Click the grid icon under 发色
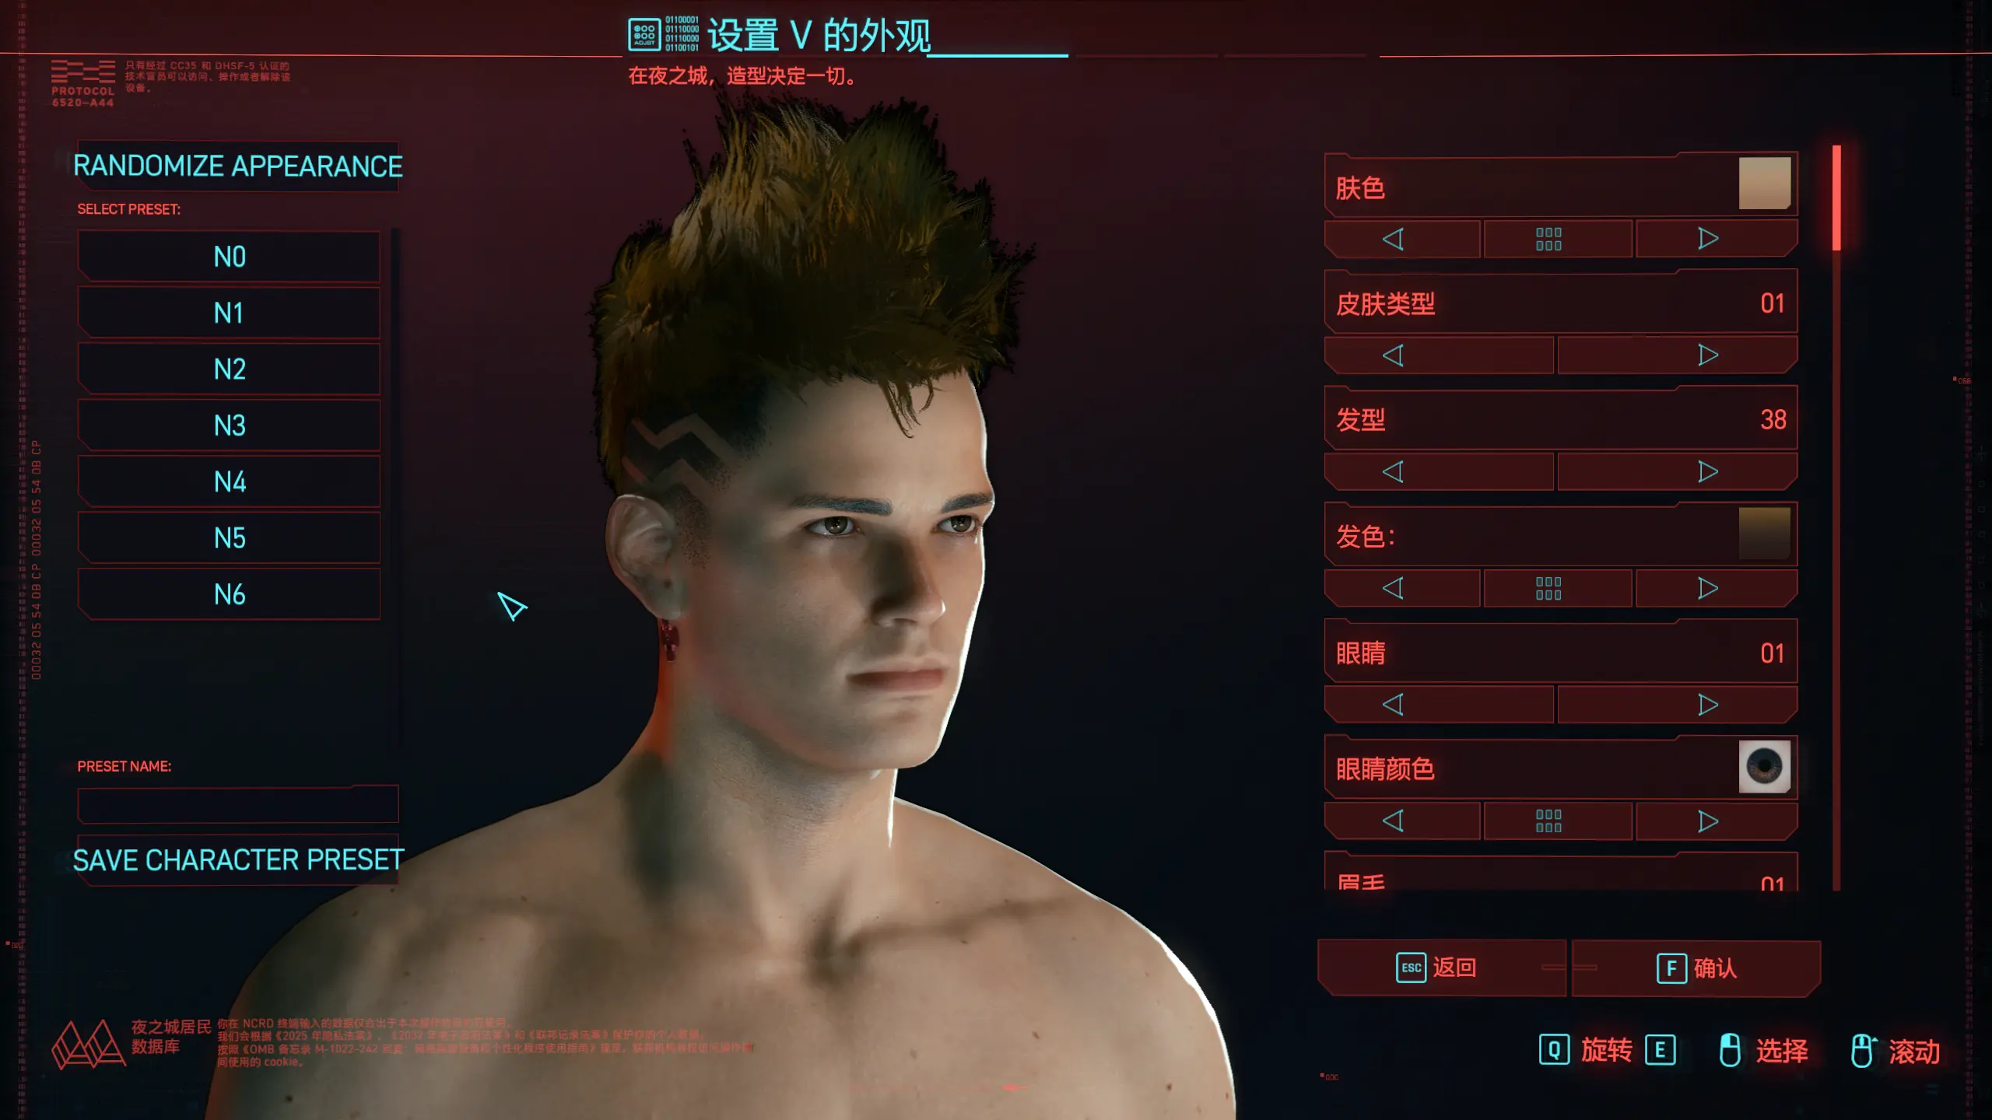The width and height of the screenshot is (1992, 1120). (x=1548, y=586)
